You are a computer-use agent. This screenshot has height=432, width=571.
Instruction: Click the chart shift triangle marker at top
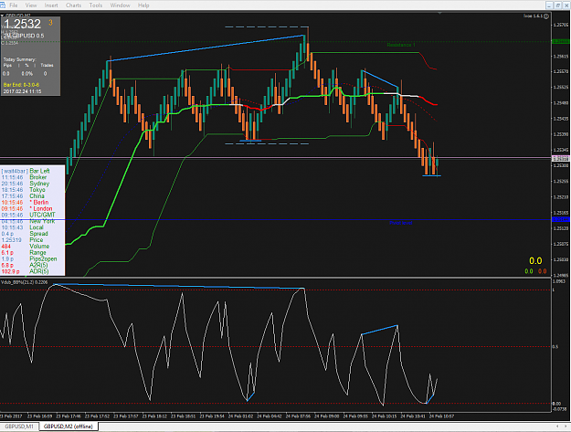pos(440,13)
